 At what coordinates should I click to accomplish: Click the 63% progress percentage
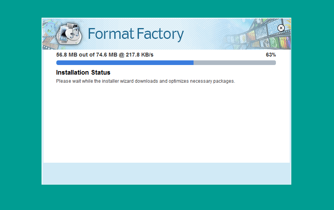point(271,55)
